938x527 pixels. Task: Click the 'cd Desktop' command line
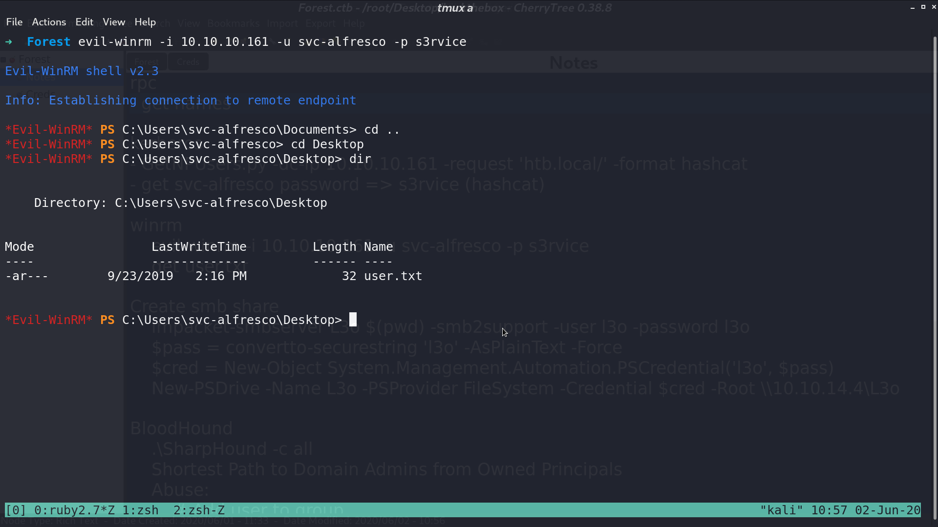click(x=184, y=144)
